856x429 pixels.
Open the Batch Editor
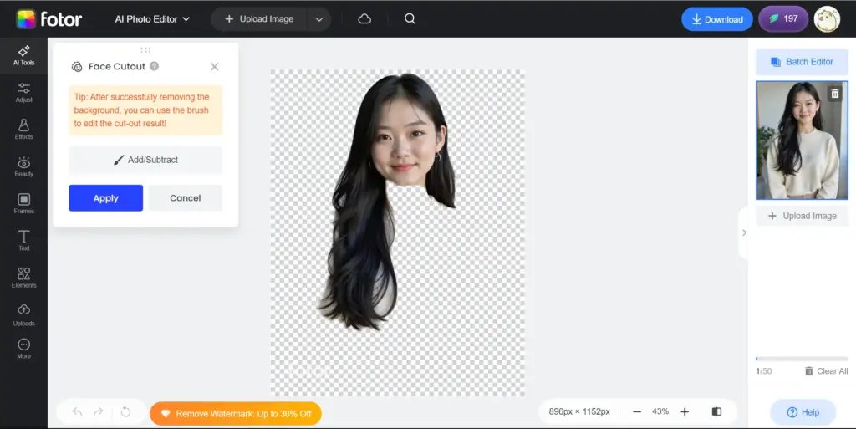coord(802,62)
